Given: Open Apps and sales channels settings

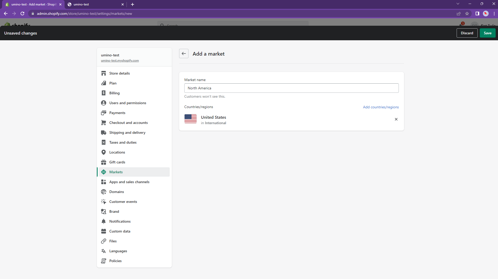Looking at the screenshot, I should [134, 182].
